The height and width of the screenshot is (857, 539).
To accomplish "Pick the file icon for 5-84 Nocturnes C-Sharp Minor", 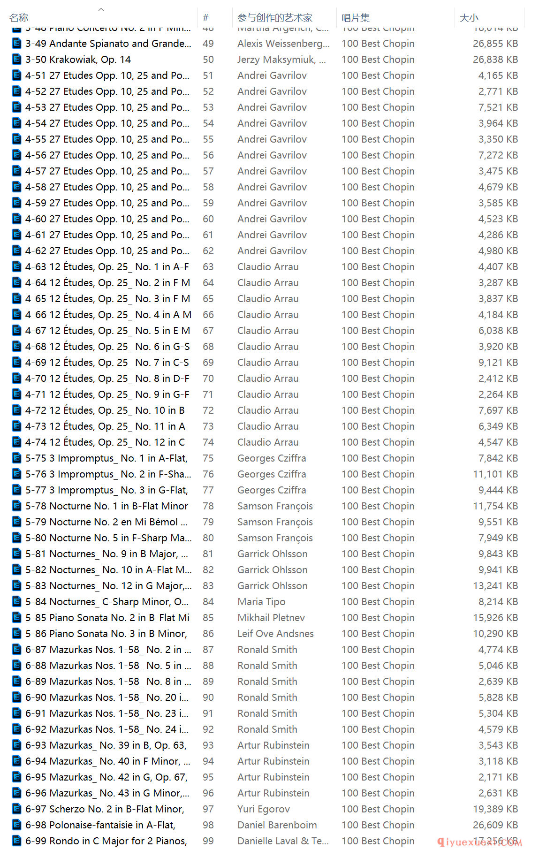I will [17, 602].
